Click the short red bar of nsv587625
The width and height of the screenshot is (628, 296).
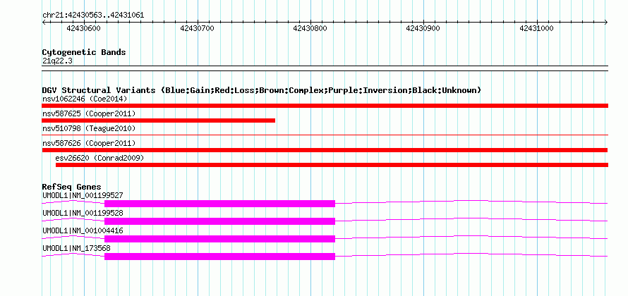coord(159,121)
